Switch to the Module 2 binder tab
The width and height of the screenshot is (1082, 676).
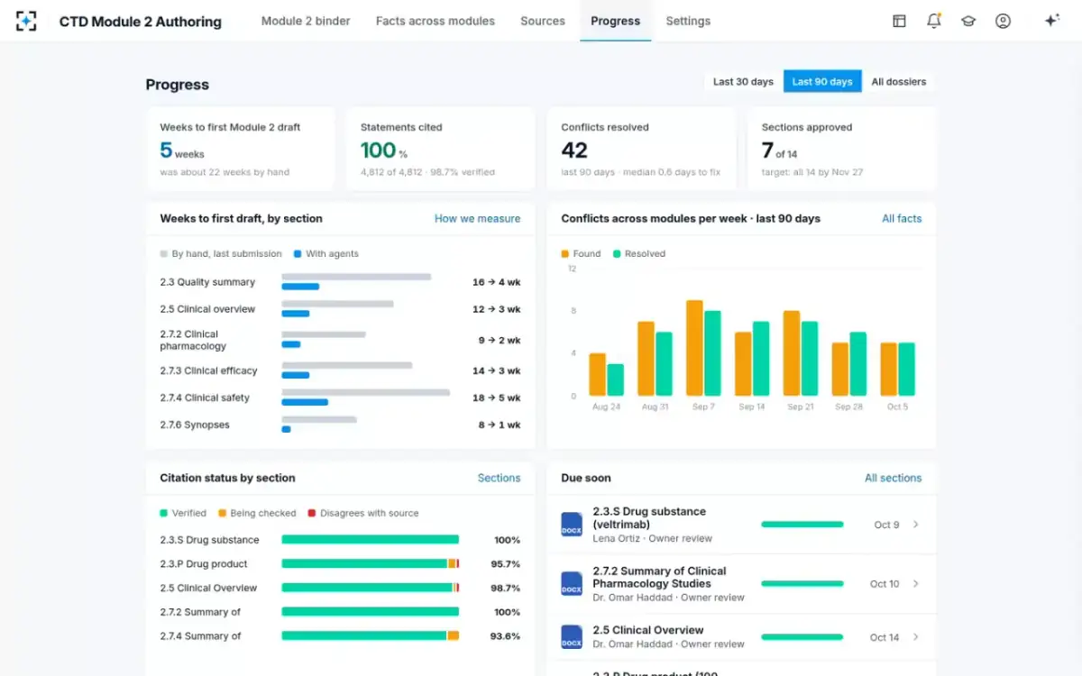(x=306, y=21)
